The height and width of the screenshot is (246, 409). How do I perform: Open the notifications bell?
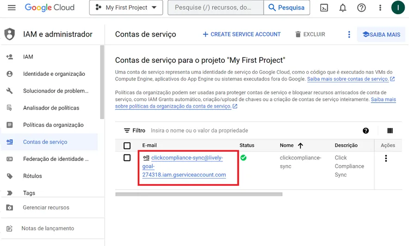[x=343, y=8]
